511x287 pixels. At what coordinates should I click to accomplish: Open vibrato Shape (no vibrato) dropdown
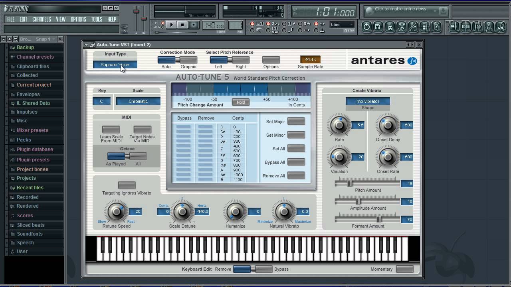click(368, 101)
